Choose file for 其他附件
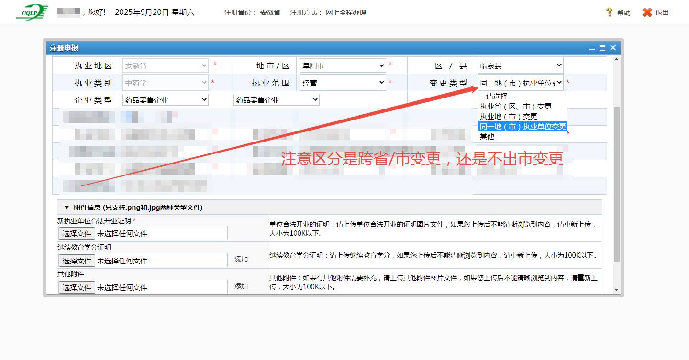Viewport: 689px width, 360px height. click(77, 287)
